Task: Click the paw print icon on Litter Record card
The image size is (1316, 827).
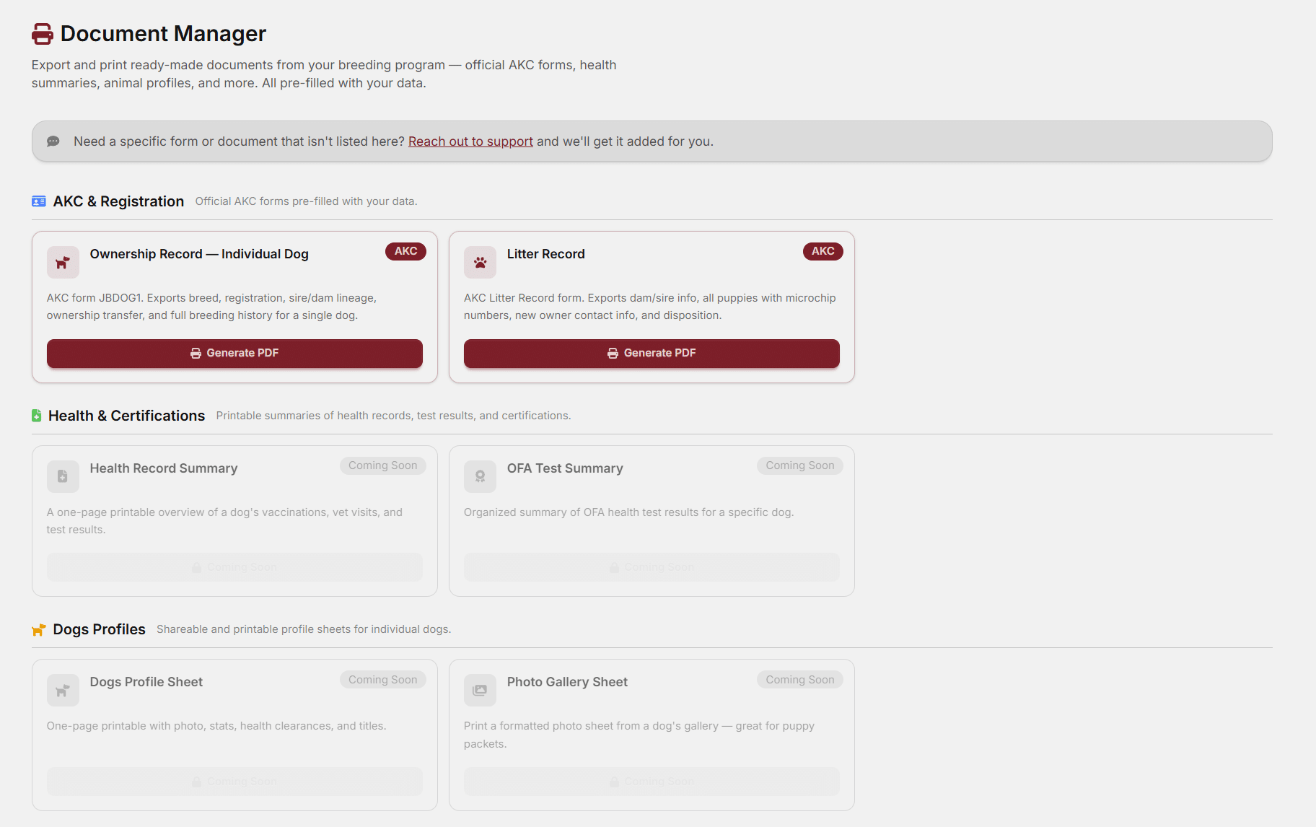Action: pyautogui.click(x=480, y=262)
